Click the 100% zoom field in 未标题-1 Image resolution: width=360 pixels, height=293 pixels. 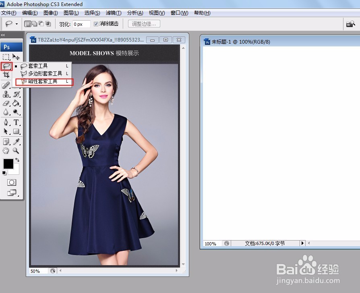(212, 243)
